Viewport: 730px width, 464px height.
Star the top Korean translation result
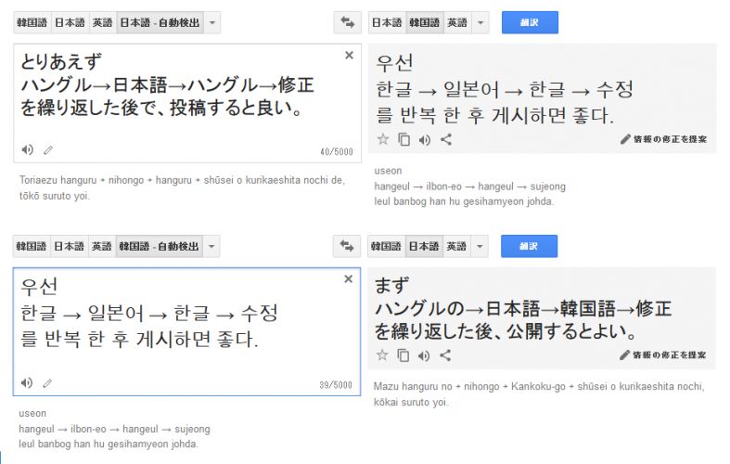pos(383,140)
